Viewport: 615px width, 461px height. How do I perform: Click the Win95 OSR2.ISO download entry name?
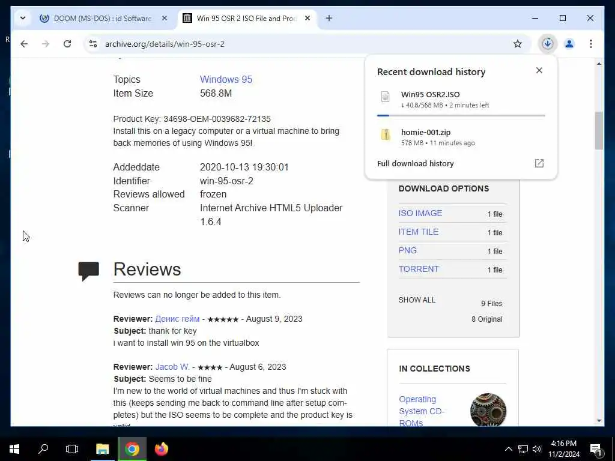pos(430,94)
